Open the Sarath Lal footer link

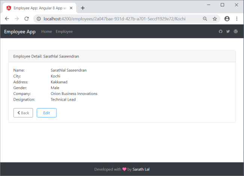pyautogui.click(x=141, y=169)
